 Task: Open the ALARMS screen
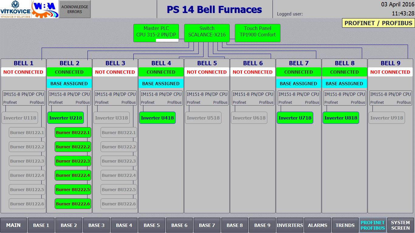coord(318,225)
